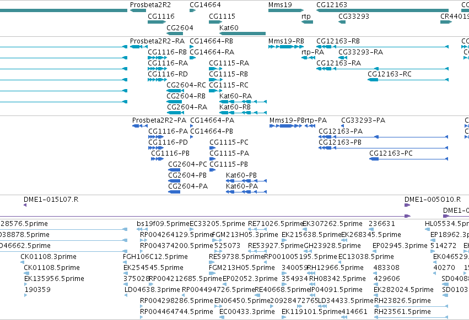The width and height of the screenshot is (469, 320).
Task: Click the CG1116-RD transcript label
Action: coord(168,74)
